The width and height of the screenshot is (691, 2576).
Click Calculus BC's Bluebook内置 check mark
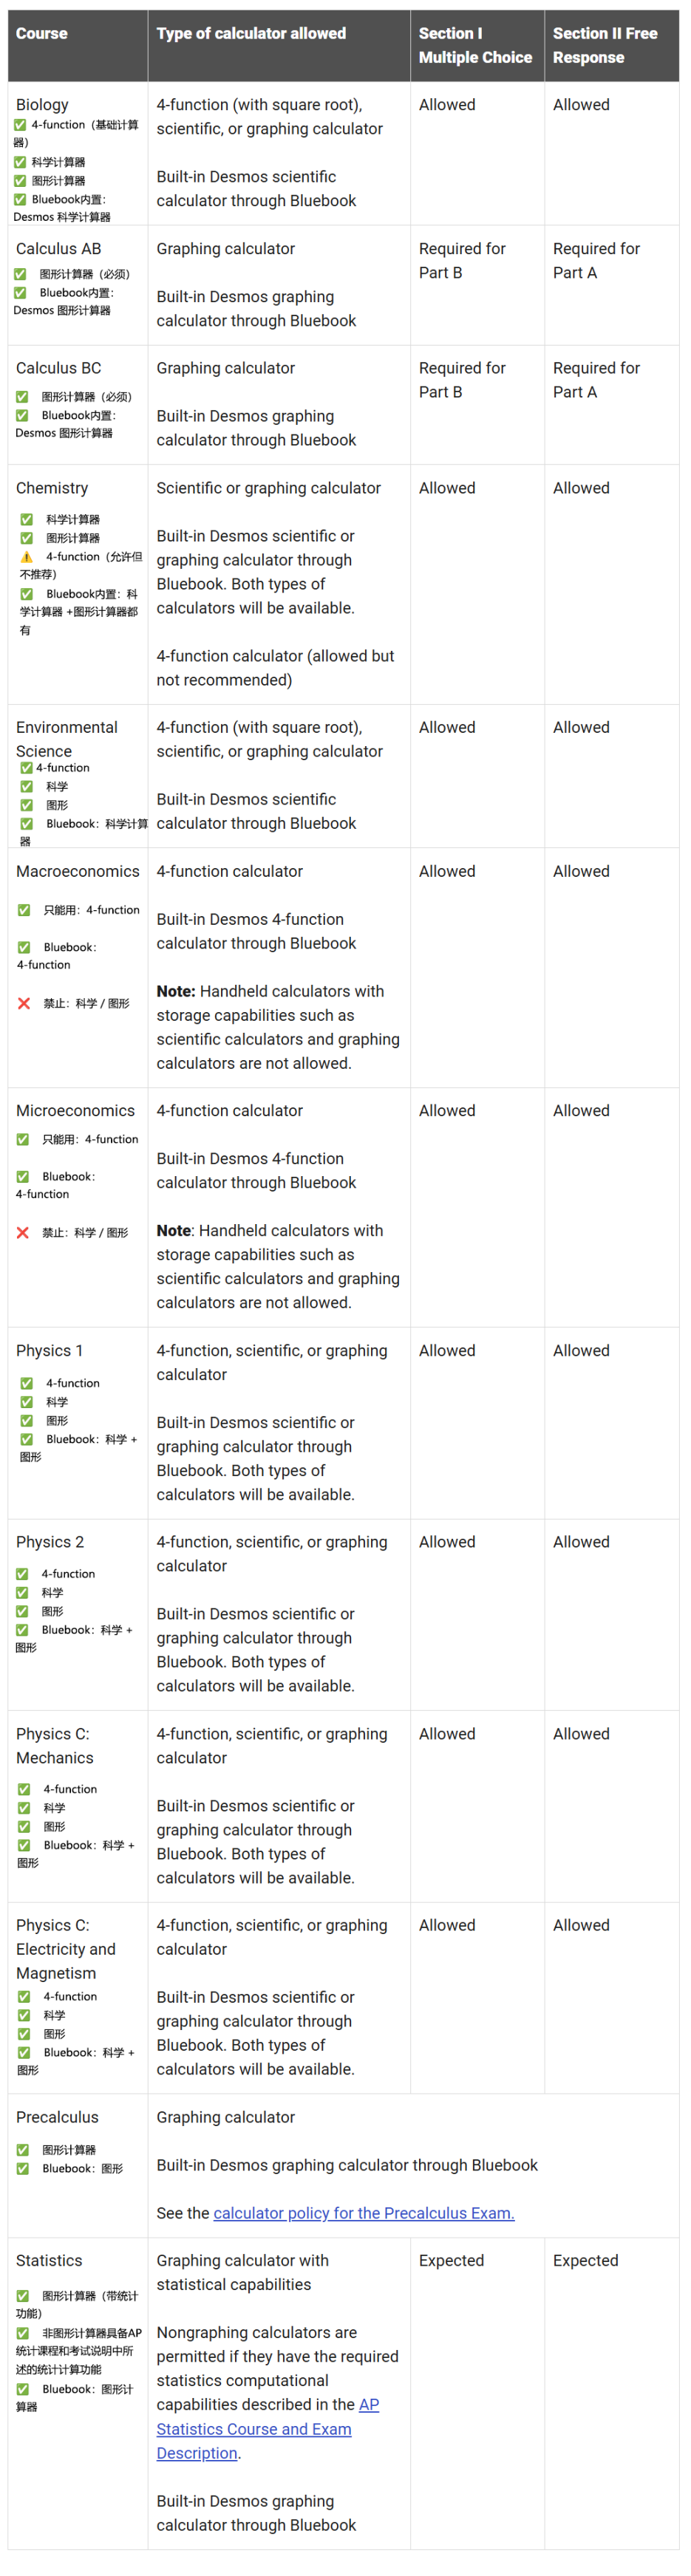(22, 415)
